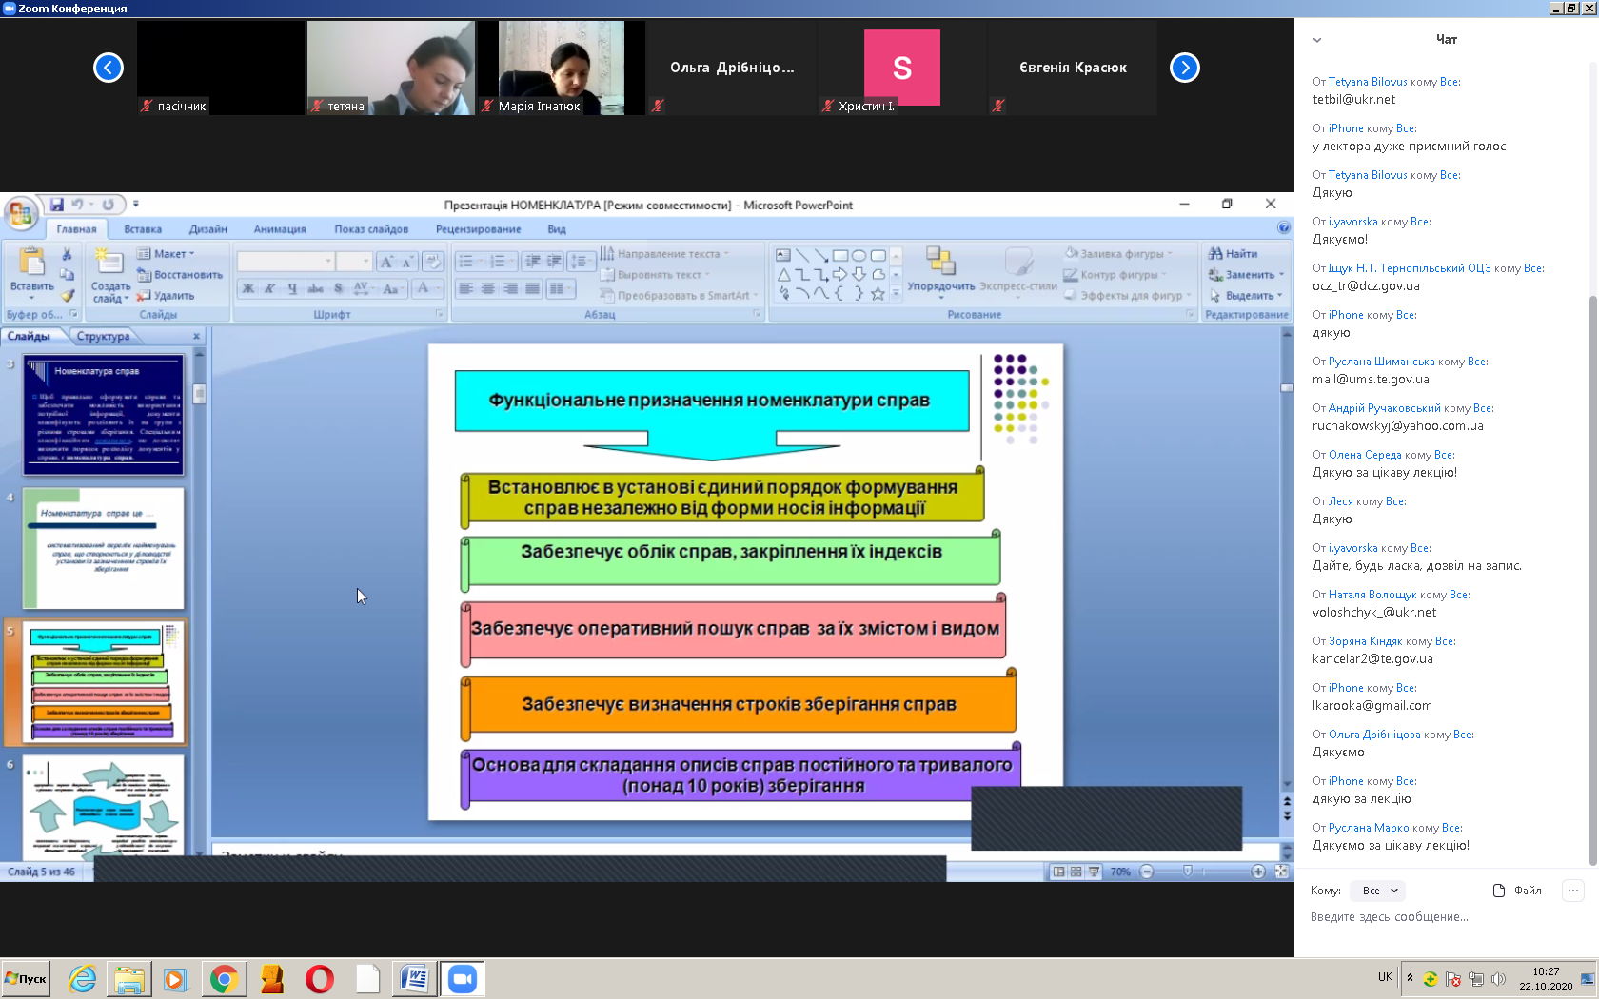The image size is (1599, 999).
Task: Toggle italic (К) formatting
Action: coord(270,288)
